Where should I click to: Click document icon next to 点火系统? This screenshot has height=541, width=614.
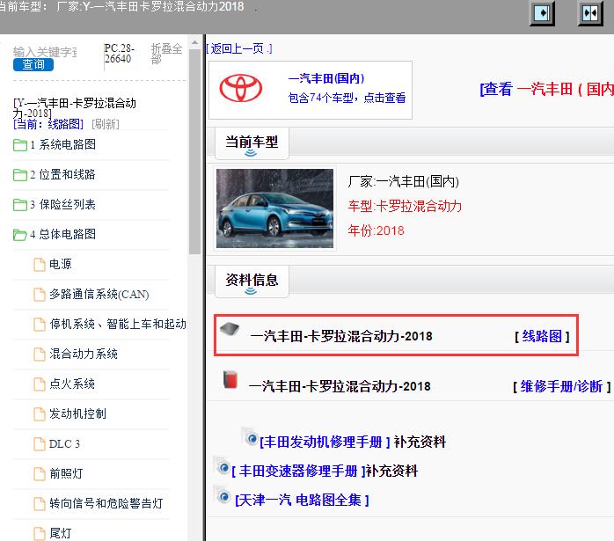pos(40,384)
